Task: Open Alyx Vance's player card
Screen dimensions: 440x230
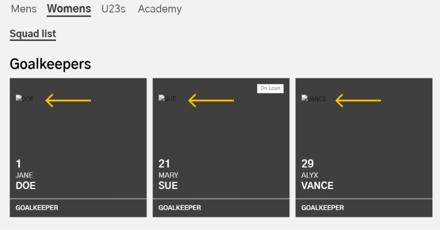Action: pos(364,148)
